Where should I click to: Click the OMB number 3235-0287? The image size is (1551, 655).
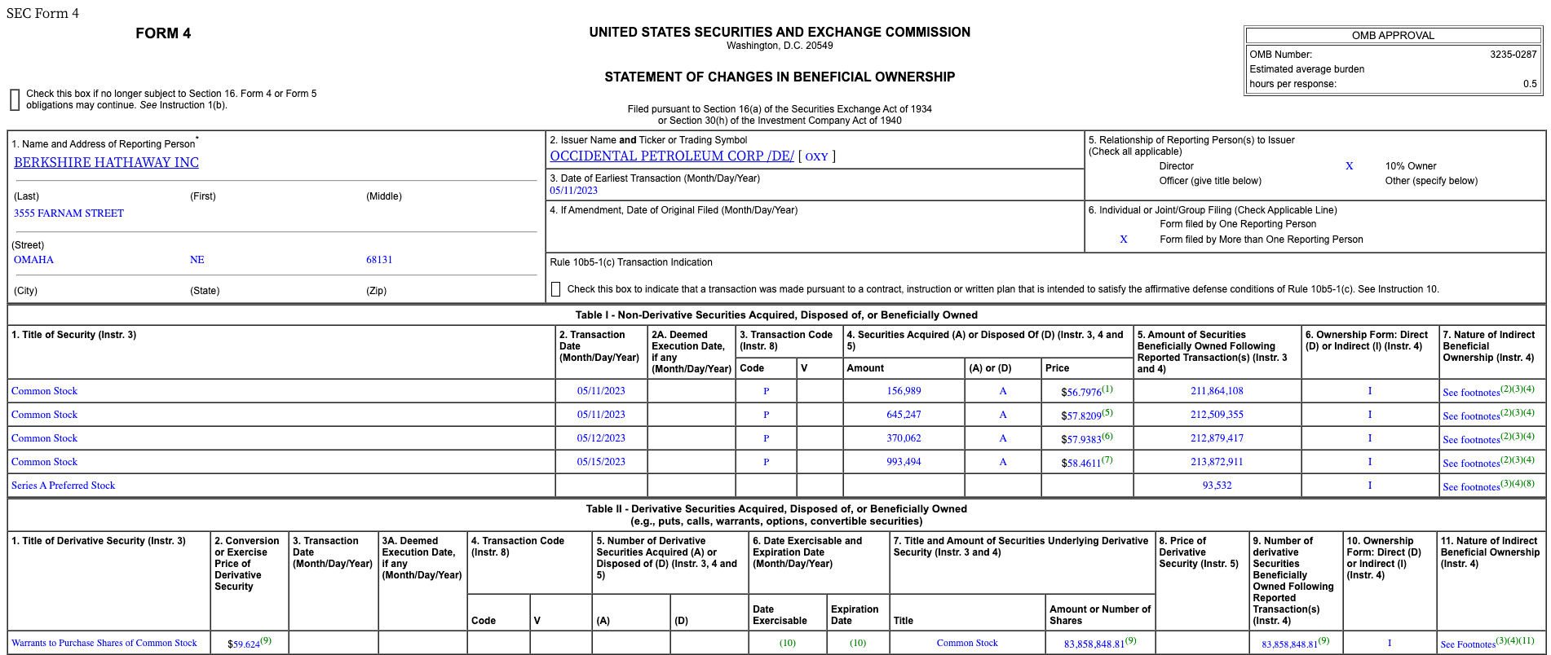[1513, 55]
